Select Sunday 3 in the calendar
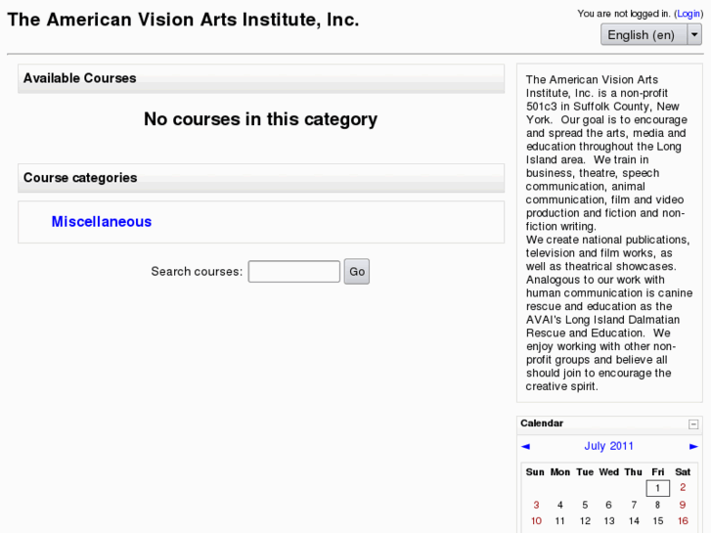The width and height of the screenshot is (711, 533). [536, 505]
